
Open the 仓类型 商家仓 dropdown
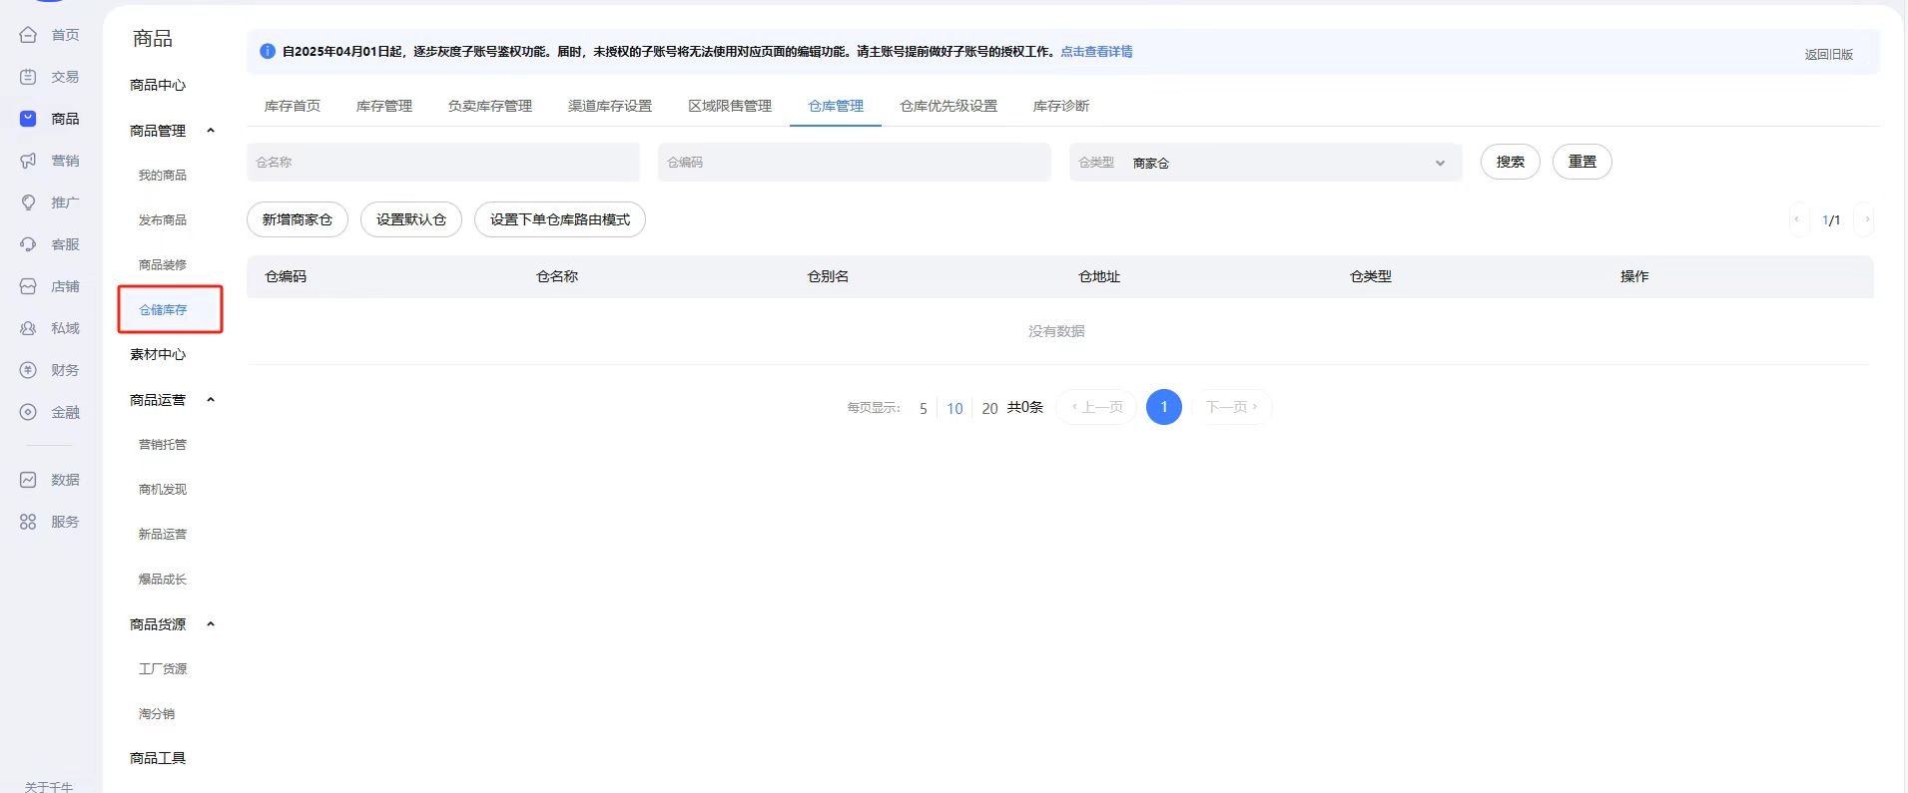click(x=1265, y=163)
